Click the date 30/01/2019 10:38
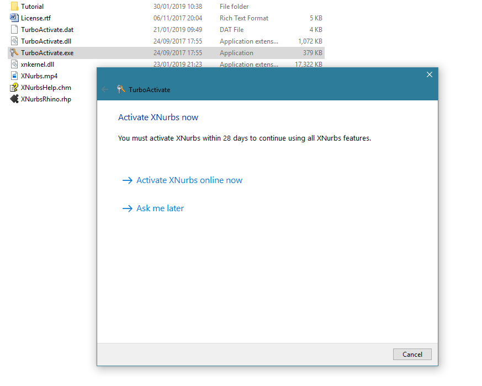482x386 pixels. click(x=178, y=7)
